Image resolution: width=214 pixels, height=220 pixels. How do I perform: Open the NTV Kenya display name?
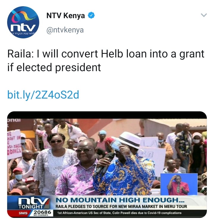(x=66, y=15)
